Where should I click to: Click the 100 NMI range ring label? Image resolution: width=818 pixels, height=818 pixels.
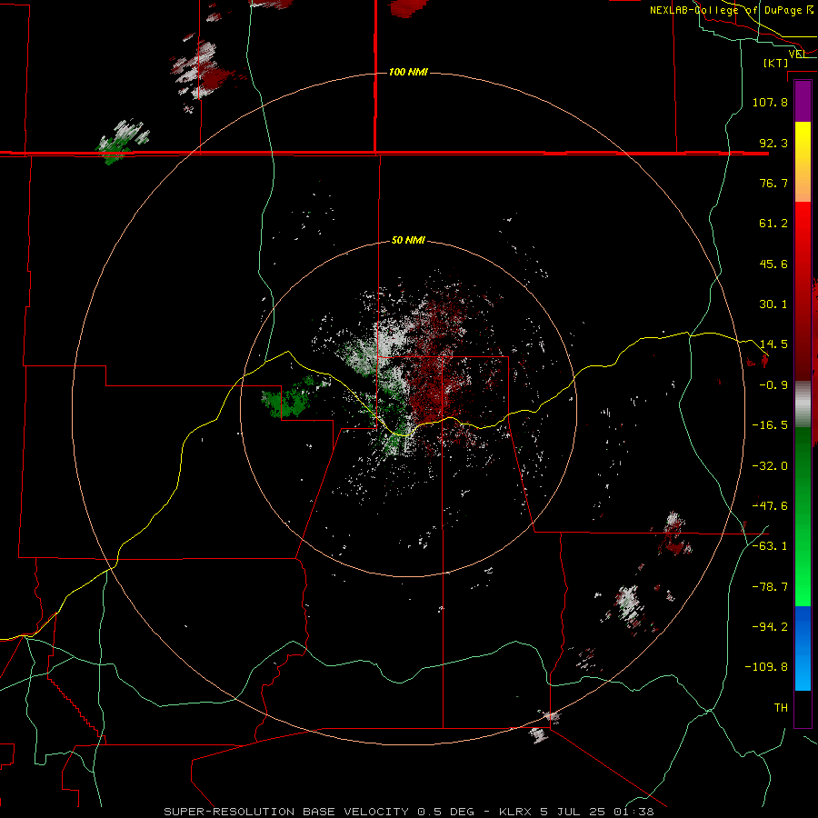tap(408, 72)
